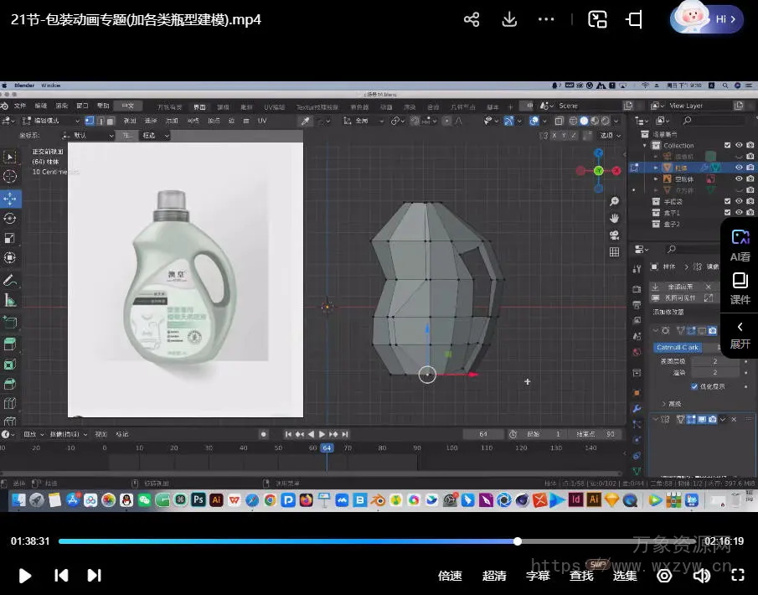Select the Move tool in Blender toolbar
This screenshot has height=595, width=758.
tap(10, 199)
